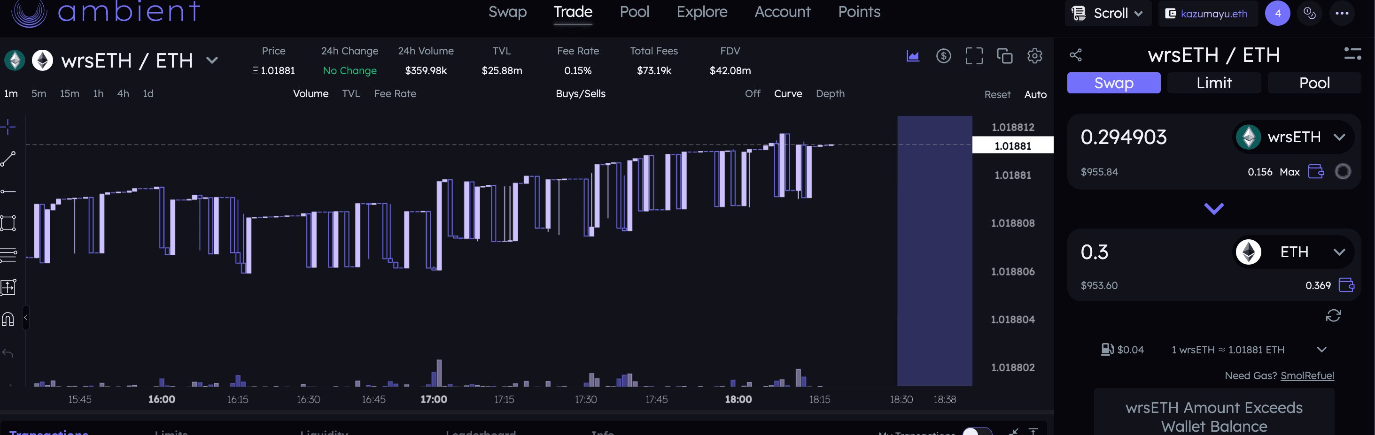
Task: Open the Scroll network dropdown
Action: 1108,13
